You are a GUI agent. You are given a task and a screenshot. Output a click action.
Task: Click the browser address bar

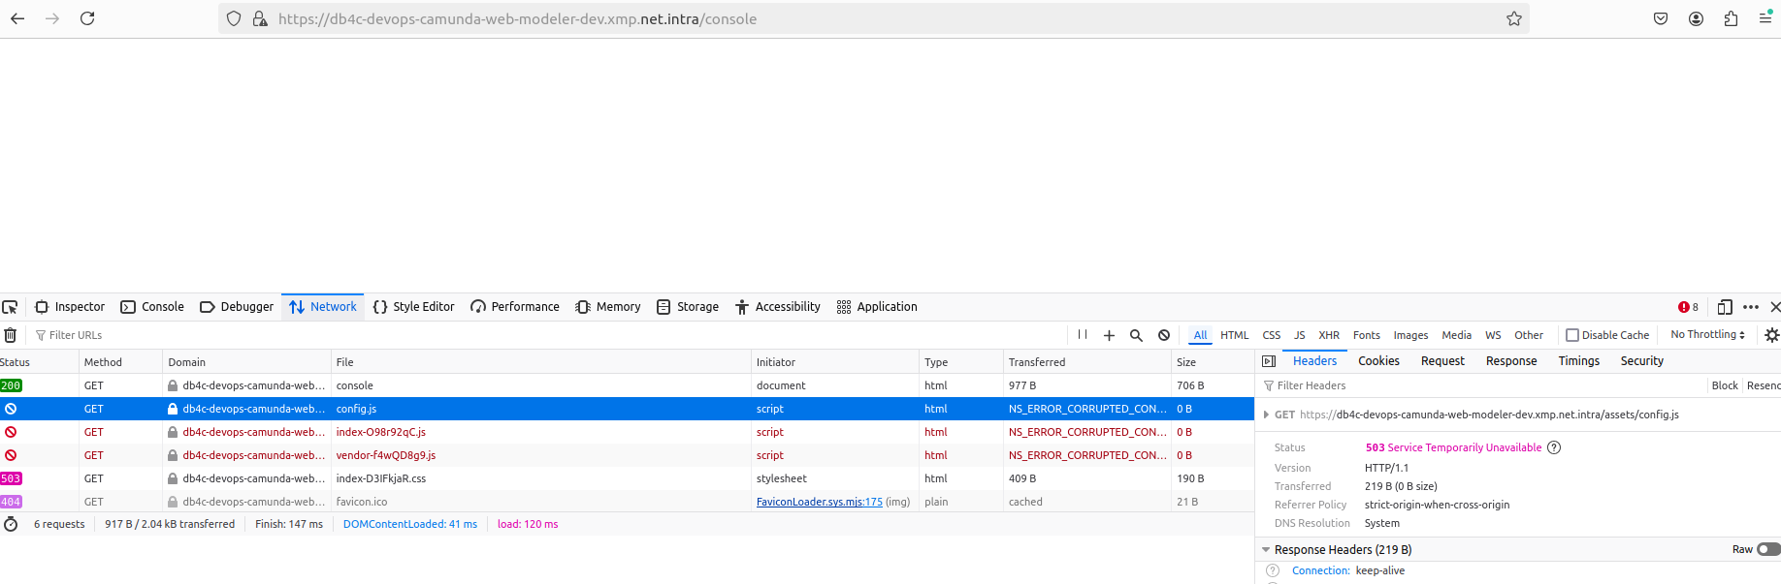tap(873, 18)
